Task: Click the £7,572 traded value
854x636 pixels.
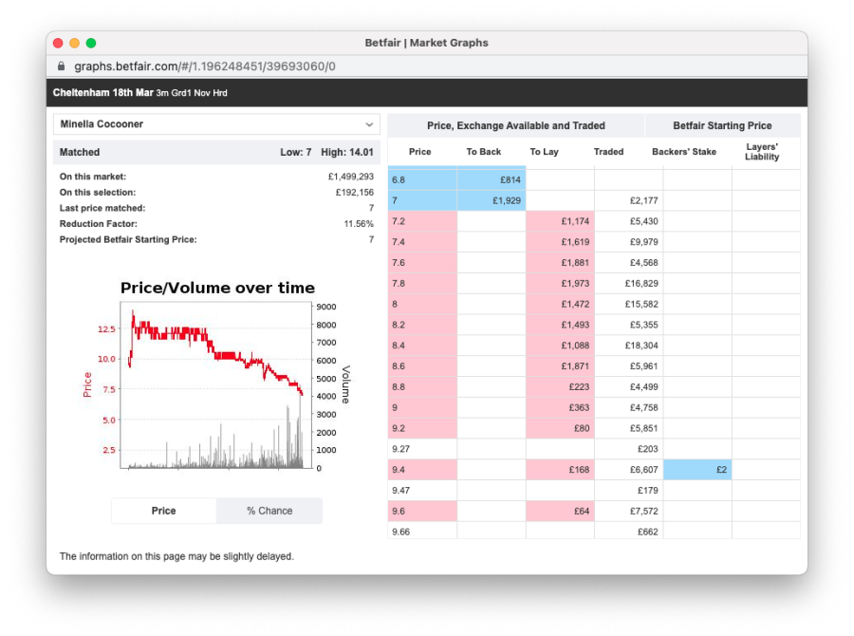Action: (x=643, y=512)
